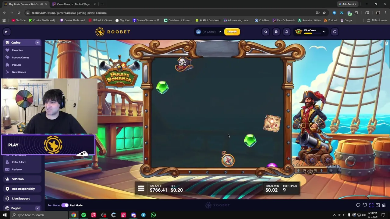Image resolution: width=390 pixels, height=219 pixels.
Task: Collapse the Casino sidebar section
Action: tap(38, 43)
